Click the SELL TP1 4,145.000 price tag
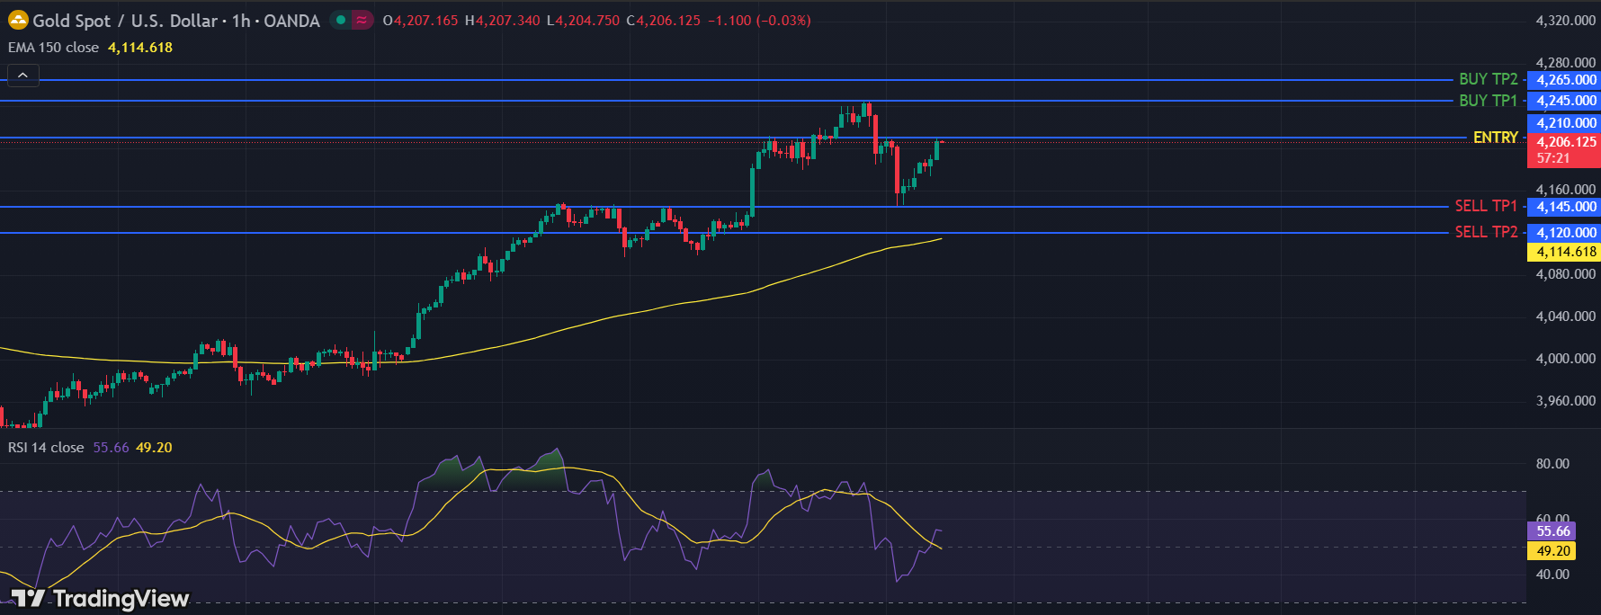The image size is (1601, 615). click(1565, 207)
